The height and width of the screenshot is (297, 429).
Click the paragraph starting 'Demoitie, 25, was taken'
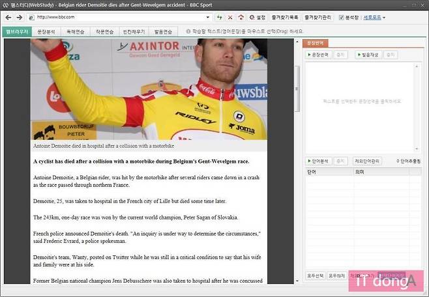click(x=130, y=201)
